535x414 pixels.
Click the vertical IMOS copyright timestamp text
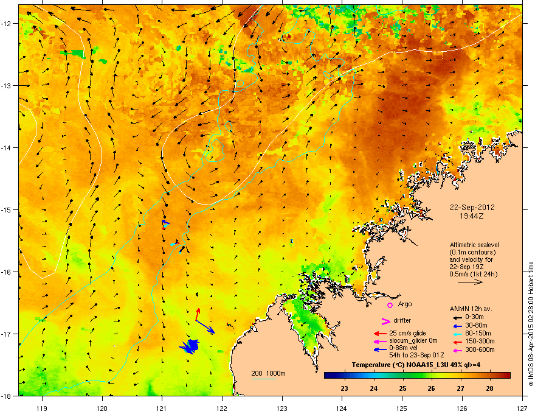tap(531, 324)
